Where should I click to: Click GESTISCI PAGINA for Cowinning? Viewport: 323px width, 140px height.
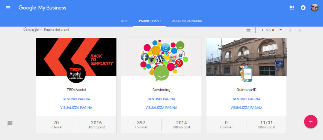click(161, 99)
